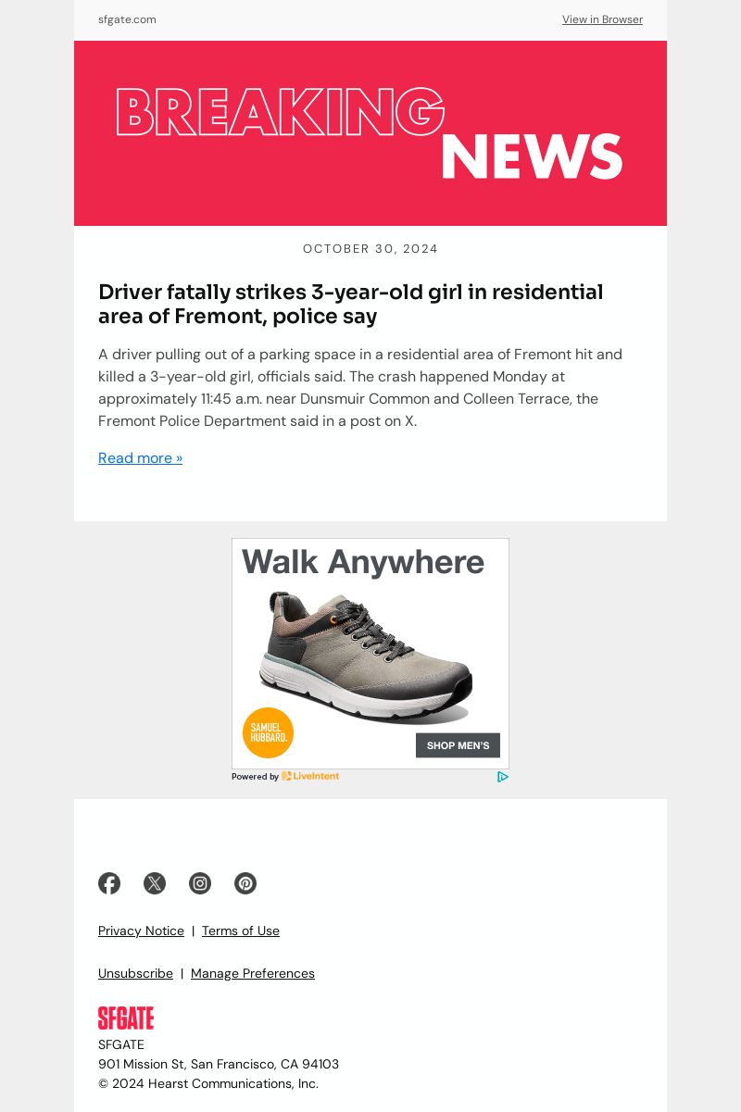Viewport: 741px width, 1112px height.
Task: Click the Samuel Hubbard orange logo
Action: 269,733
